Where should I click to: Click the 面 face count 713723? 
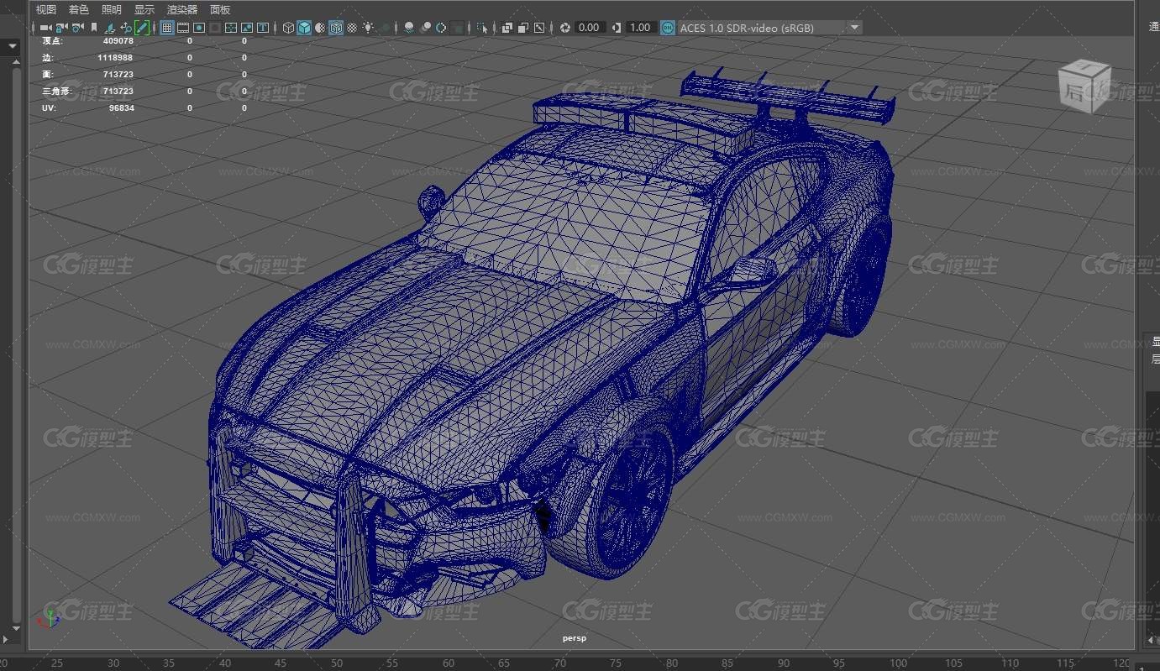pyautogui.click(x=118, y=74)
